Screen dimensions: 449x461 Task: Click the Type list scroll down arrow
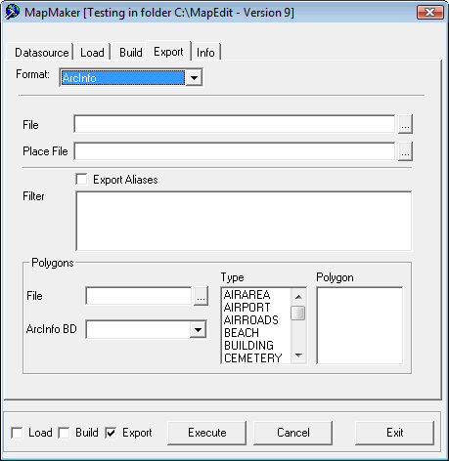pyautogui.click(x=298, y=355)
